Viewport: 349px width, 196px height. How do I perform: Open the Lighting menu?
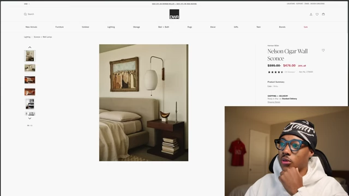[111, 27]
